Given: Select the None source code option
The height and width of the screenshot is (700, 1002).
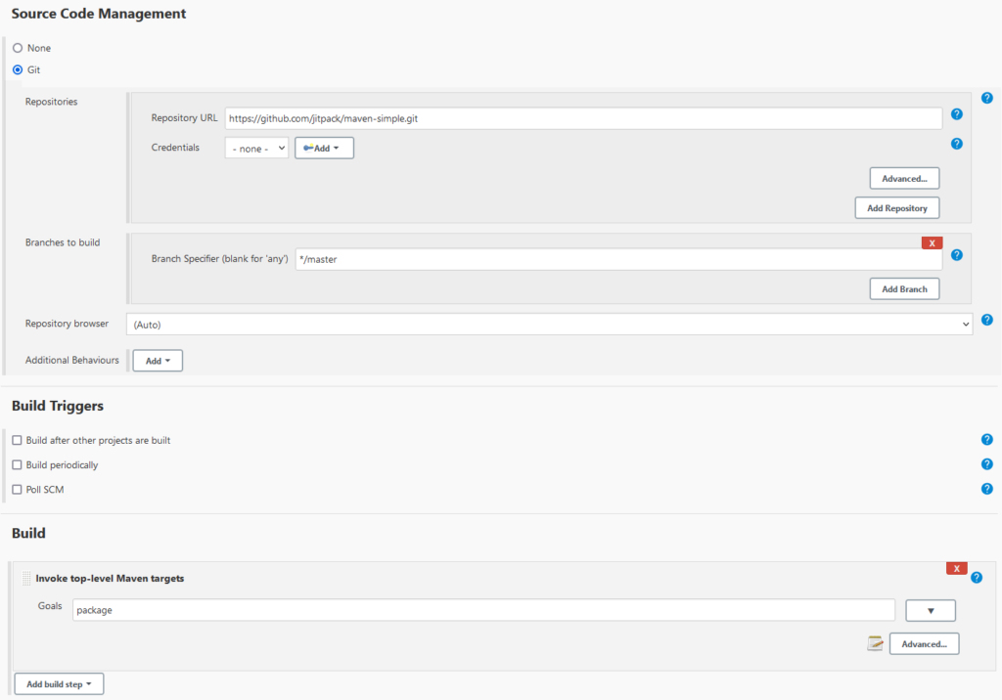Looking at the screenshot, I should 18,48.
